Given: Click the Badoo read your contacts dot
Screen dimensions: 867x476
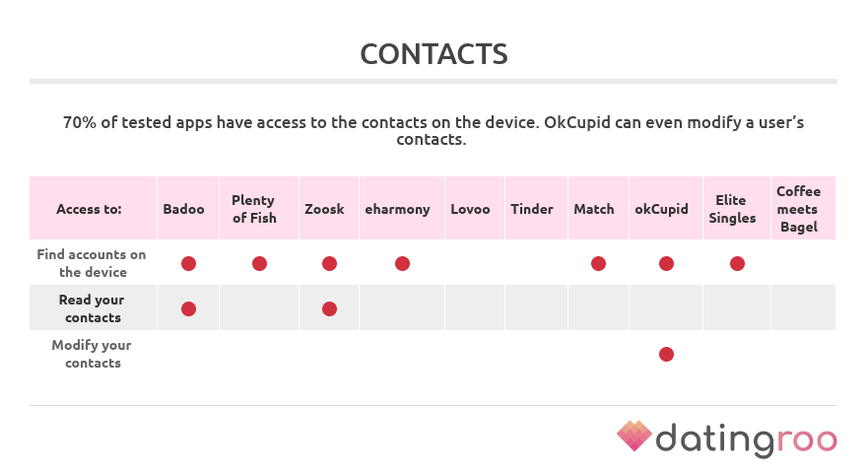Looking at the screenshot, I should coord(188,309).
